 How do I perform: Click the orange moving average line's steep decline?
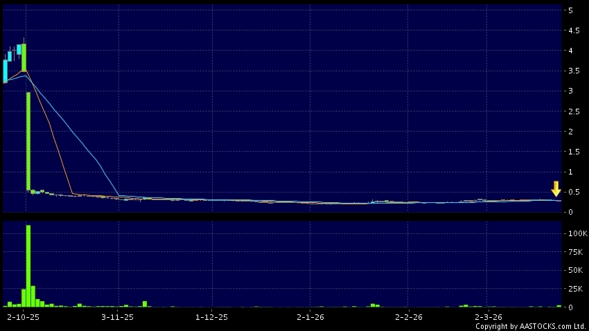(x=52, y=132)
